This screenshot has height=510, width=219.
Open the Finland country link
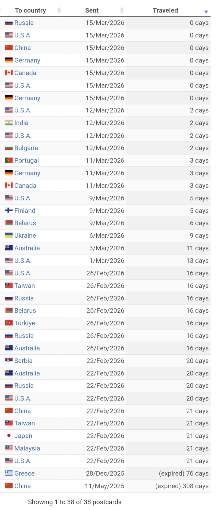click(x=25, y=211)
